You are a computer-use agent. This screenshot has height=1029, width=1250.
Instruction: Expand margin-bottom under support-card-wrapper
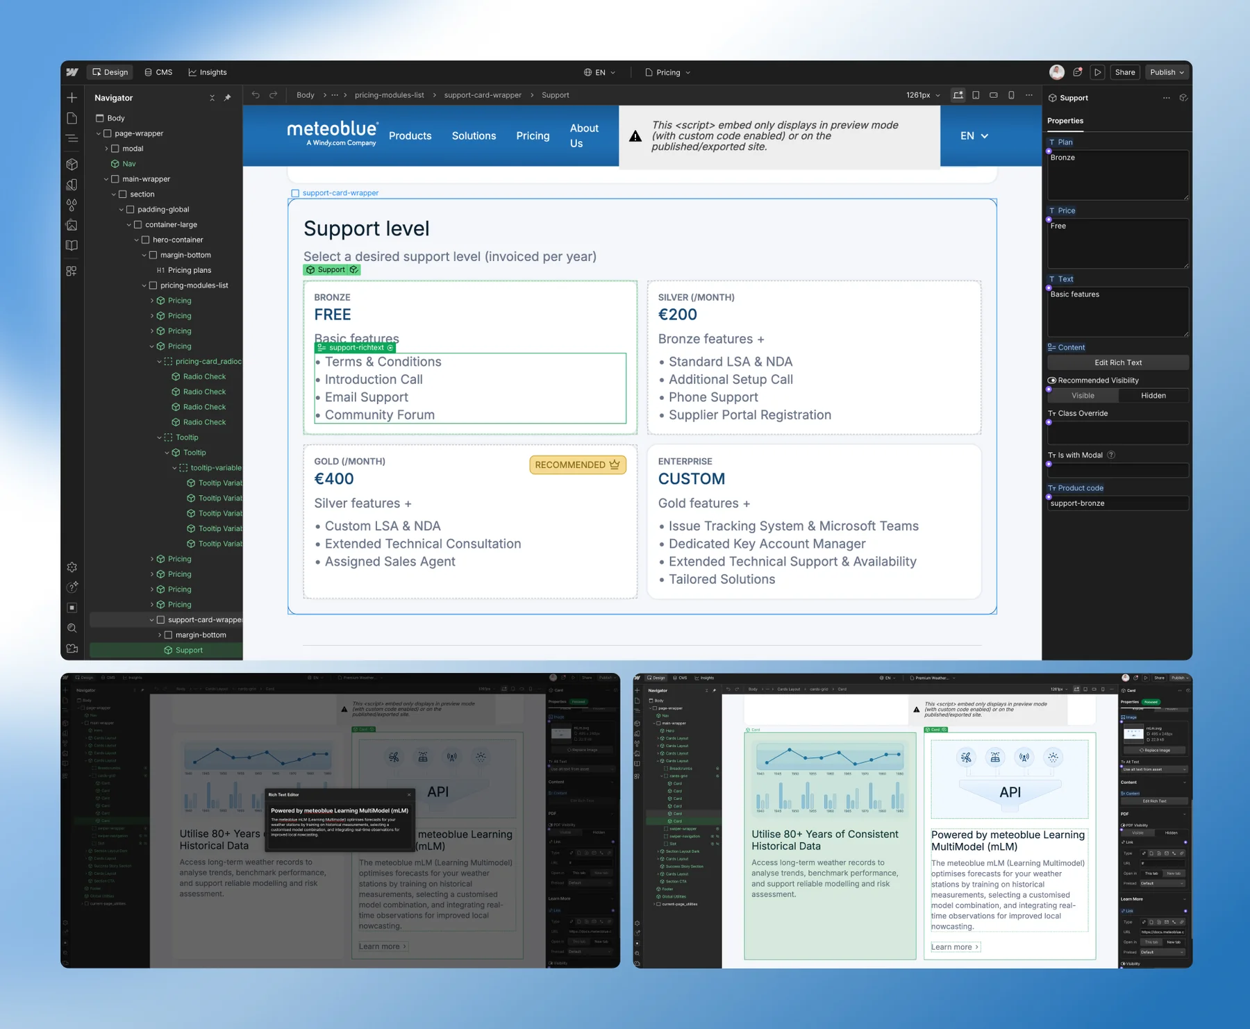(x=160, y=635)
